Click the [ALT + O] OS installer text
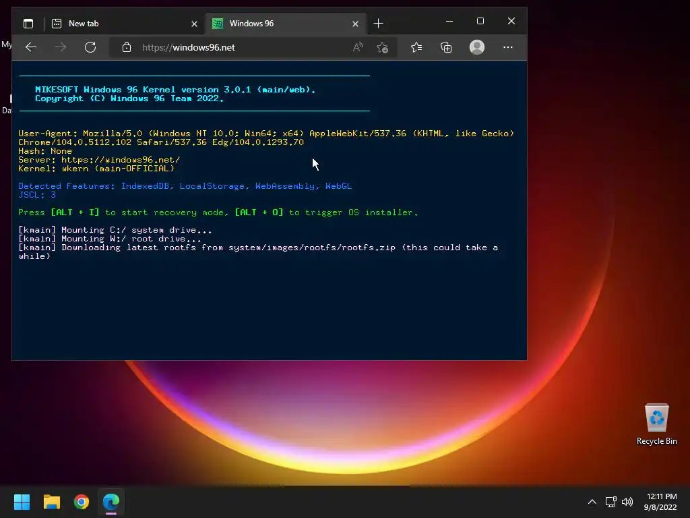This screenshot has width=690, height=518. coord(259,212)
